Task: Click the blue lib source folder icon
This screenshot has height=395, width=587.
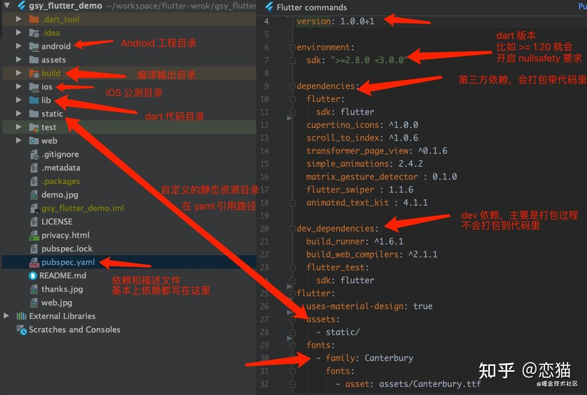Action: (x=34, y=100)
